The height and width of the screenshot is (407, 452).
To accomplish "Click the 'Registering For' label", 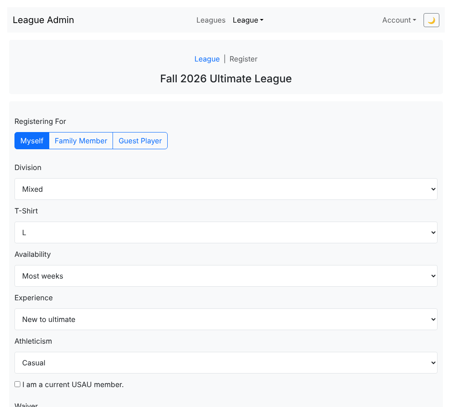I will pos(40,122).
